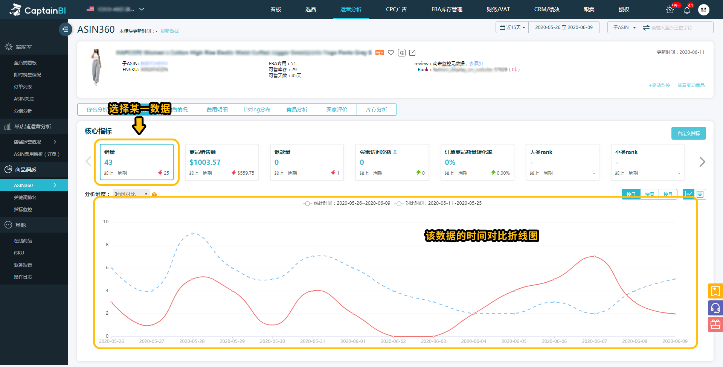
Task: Click the edit pencil icon beside product title
Action: (x=412, y=53)
